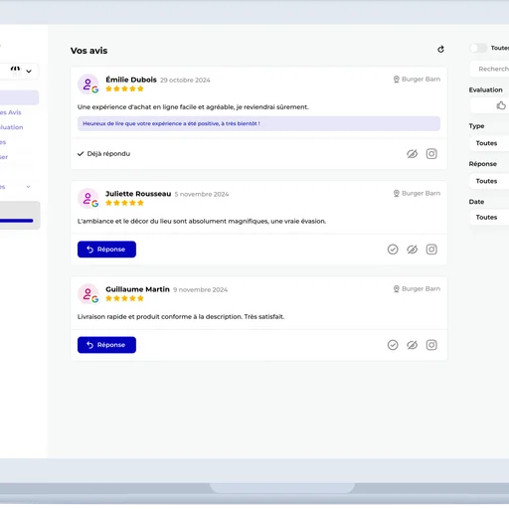Image resolution: width=509 pixels, height=509 pixels.
Task: Mark Guillaume Martin review as answered
Action: tap(393, 345)
